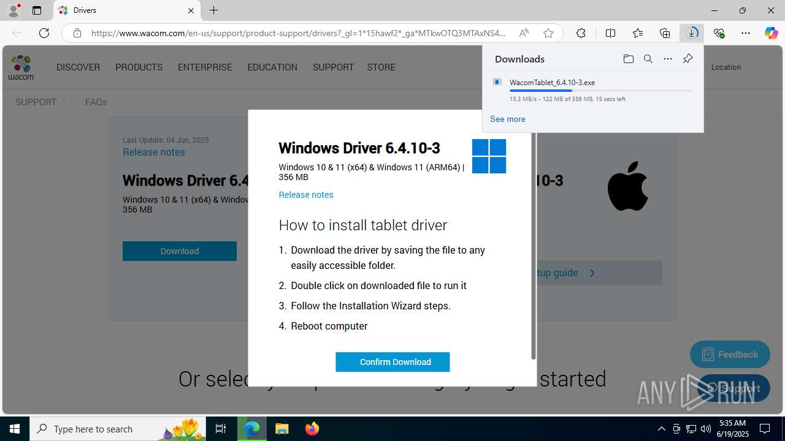This screenshot has height=441, width=785.
Task: Open PRODUCTS menu
Action: coord(139,67)
